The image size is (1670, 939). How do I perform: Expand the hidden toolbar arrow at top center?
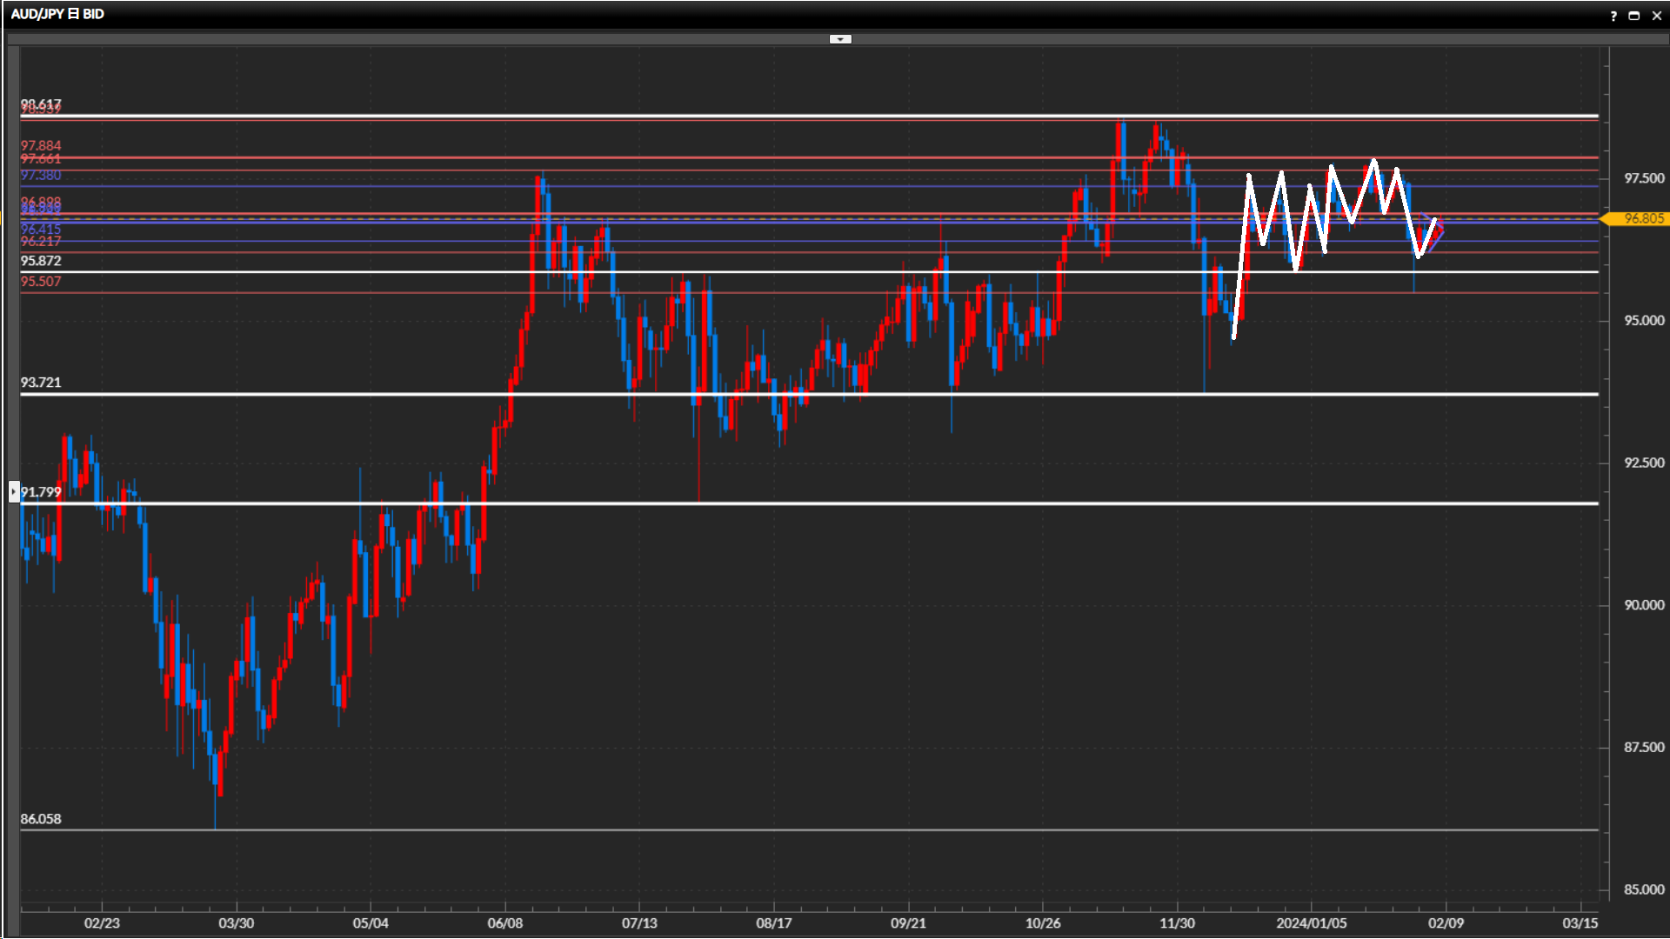840,39
